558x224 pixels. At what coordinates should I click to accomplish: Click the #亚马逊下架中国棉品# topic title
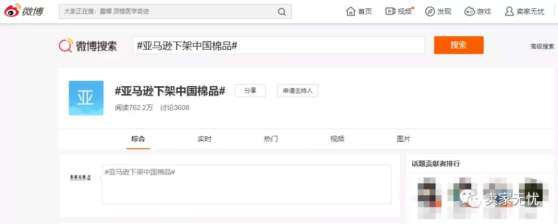click(x=170, y=91)
